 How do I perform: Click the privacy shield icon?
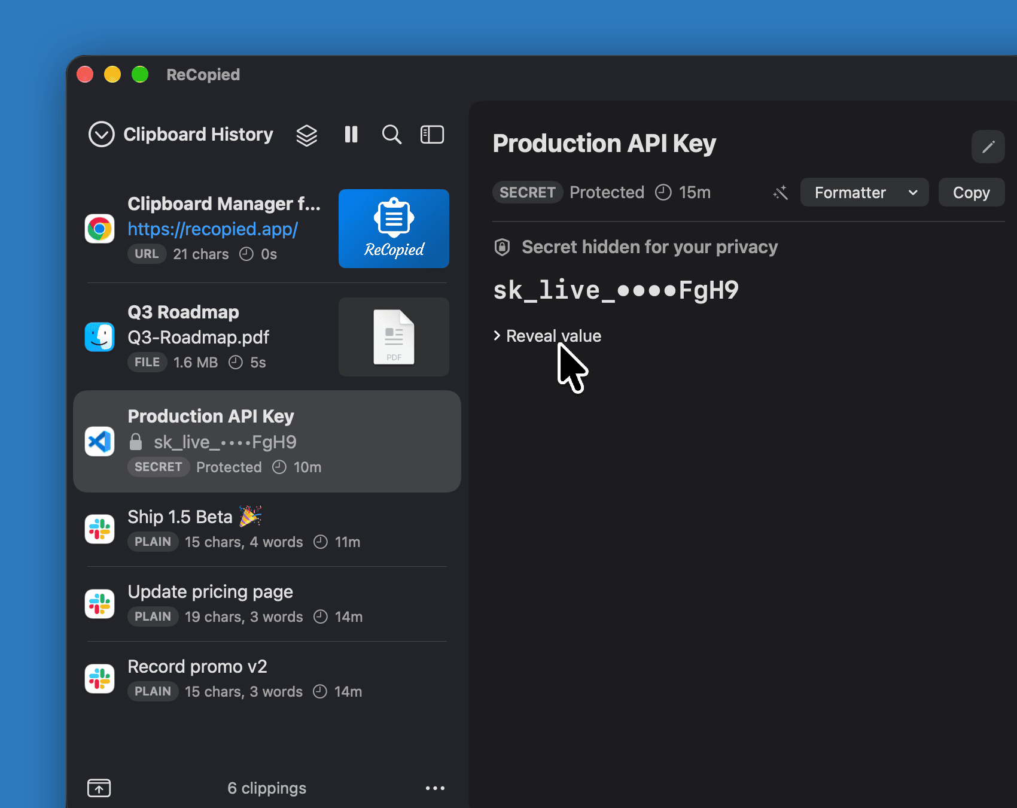[x=503, y=247]
